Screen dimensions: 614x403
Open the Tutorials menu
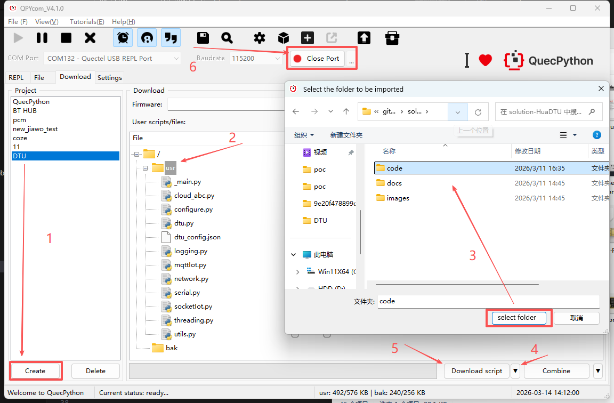pos(87,22)
